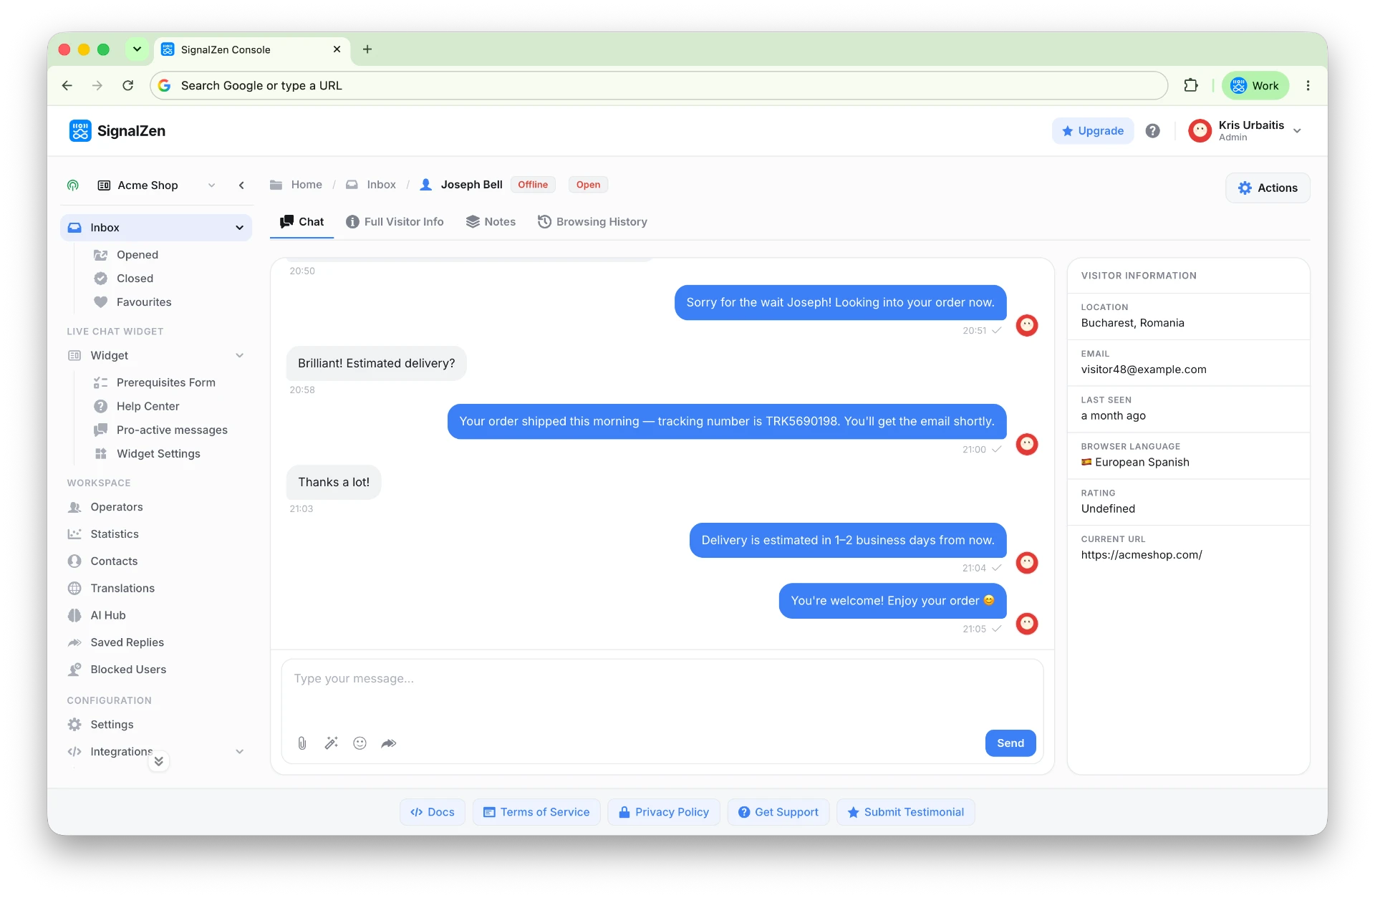Image resolution: width=1375 pixels, height=898 pixels.
Task: Go to Statistics page
Action: 115,534
